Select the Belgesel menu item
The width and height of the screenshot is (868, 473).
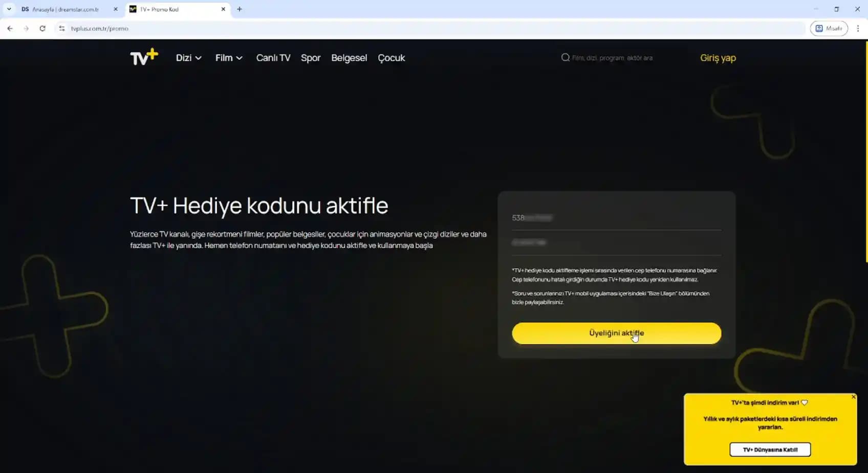pos(349,58)
